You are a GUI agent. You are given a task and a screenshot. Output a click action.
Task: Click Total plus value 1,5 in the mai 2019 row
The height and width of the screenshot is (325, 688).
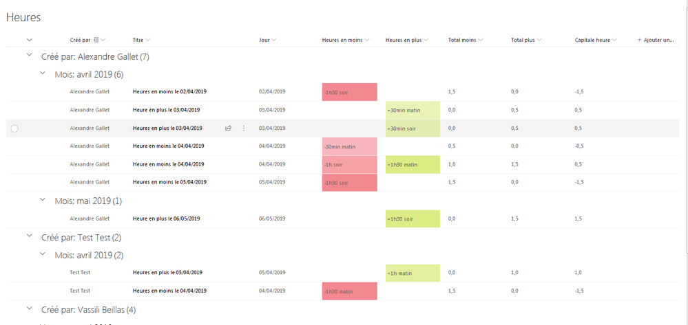coord(515,218)
